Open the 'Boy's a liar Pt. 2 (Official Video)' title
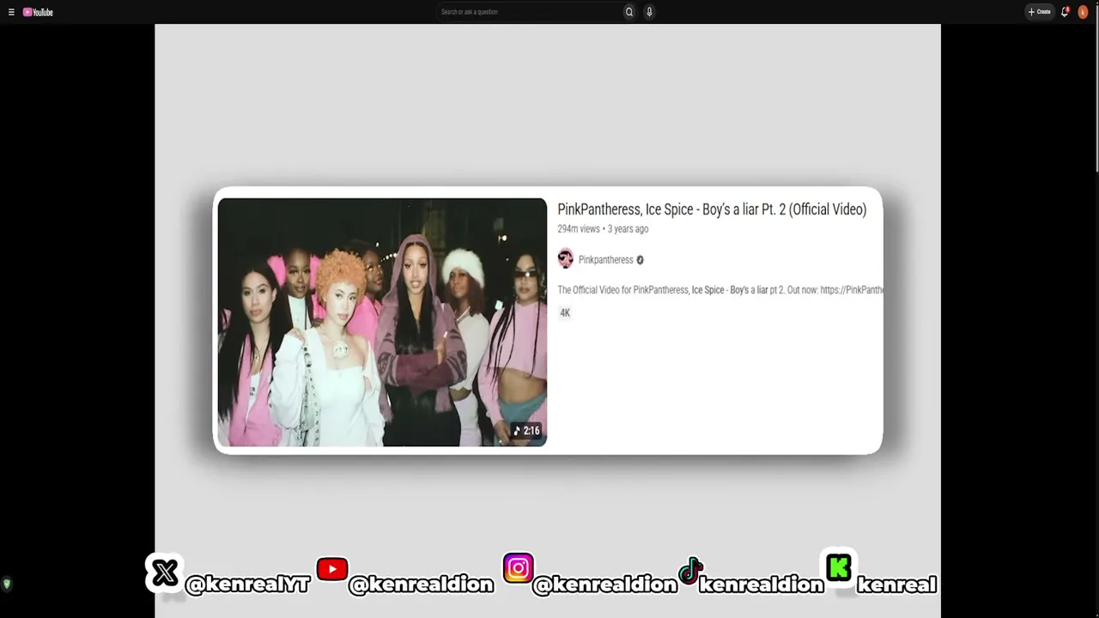1099x618 pixels. click(x=712, y=209)
